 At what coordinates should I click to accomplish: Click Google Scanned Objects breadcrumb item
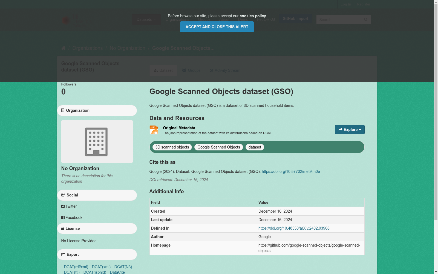click(x=183, y=48)
